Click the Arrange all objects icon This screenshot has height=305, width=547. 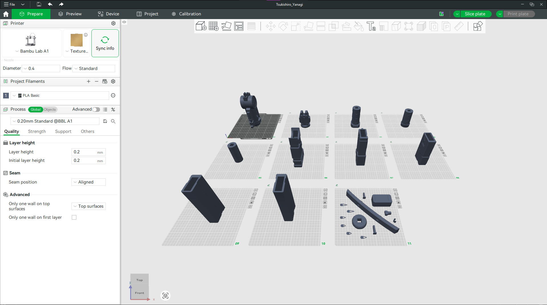(x=239, y=26)
